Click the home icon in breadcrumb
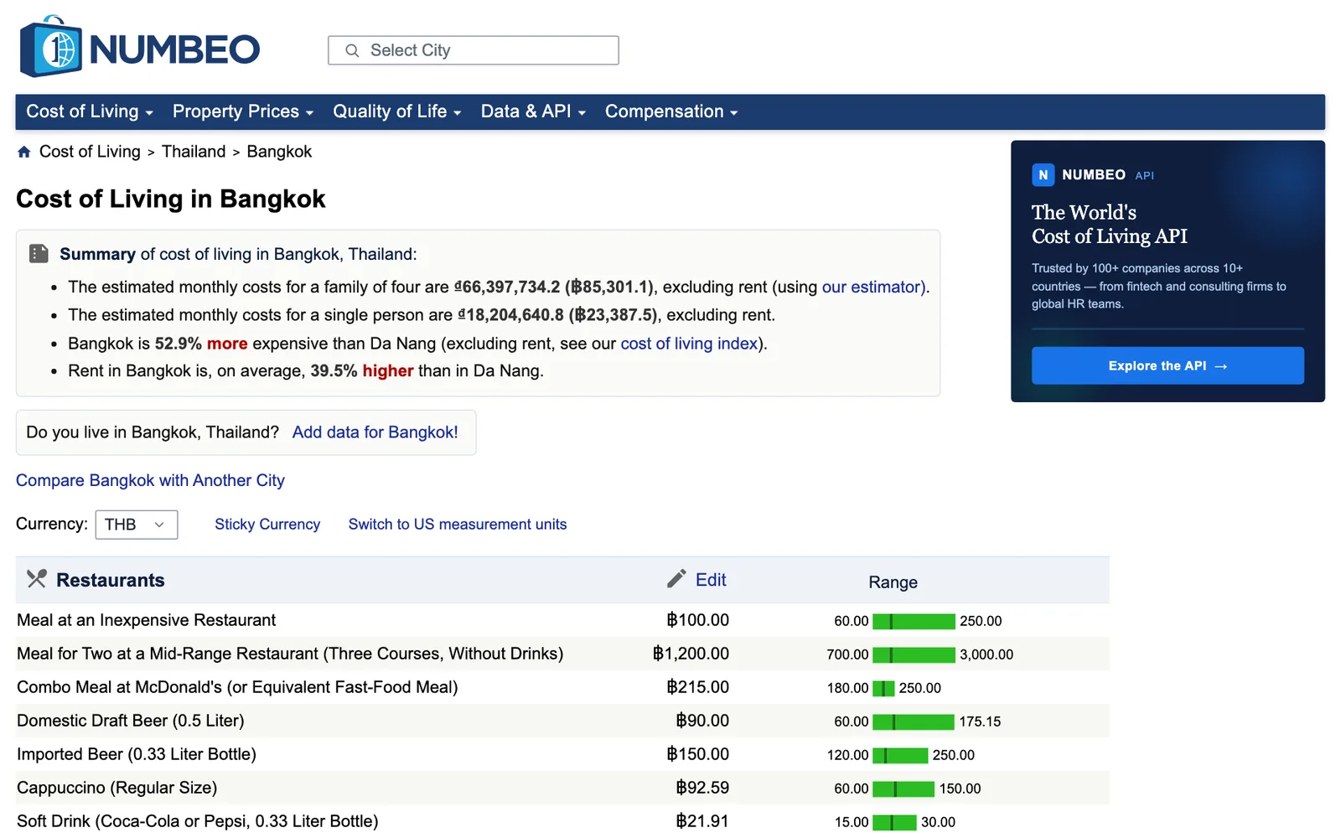The height and width of the screenshot is (838, 1341). [24, 152]
